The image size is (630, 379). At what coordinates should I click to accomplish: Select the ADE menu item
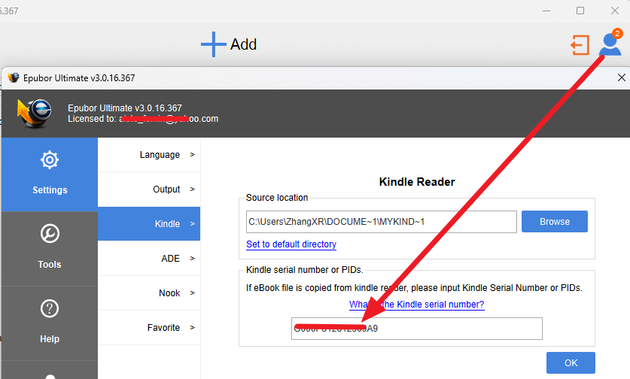149,258
